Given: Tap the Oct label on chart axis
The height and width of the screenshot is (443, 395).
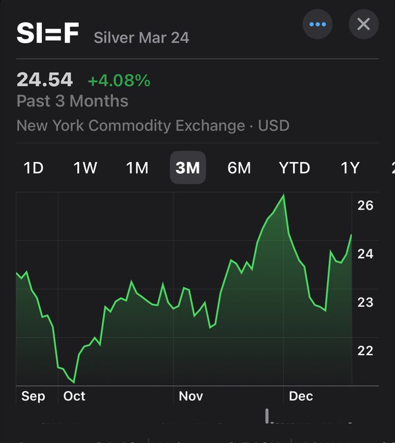Looking at the screenshot, I should coord(74,396).
